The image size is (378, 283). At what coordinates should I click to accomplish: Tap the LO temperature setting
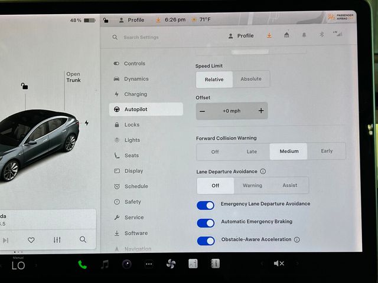tap(18, 265)
